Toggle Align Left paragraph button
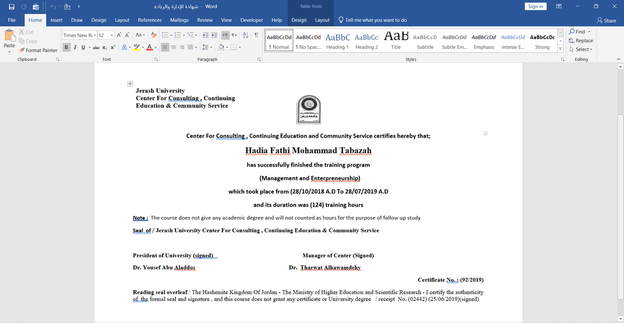The height and width of the screenshot is (323, 624). pos(165,48)
